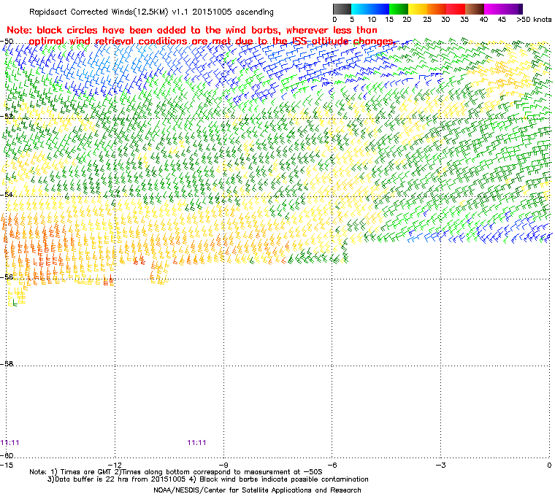Click the '>50 knots' legend label
This screenshot has height=502, width=555.
(534, 20)
